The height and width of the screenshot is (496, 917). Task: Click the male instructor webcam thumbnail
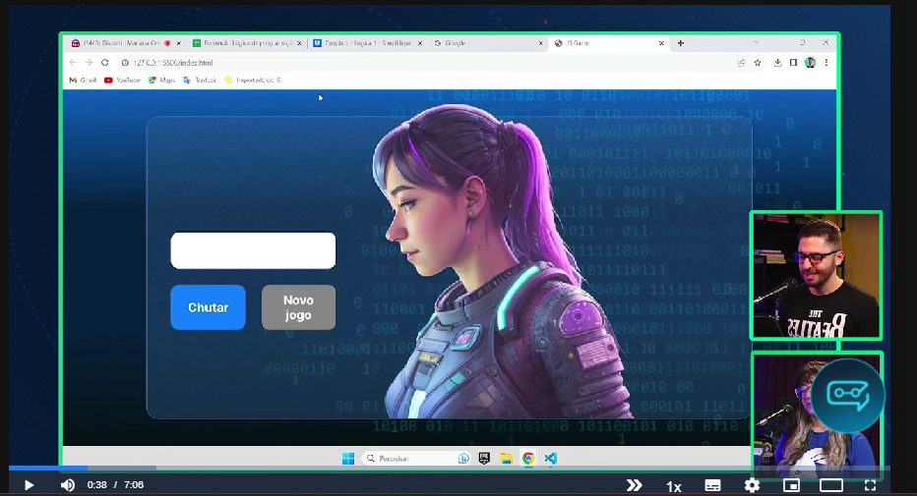pos(816,275)
